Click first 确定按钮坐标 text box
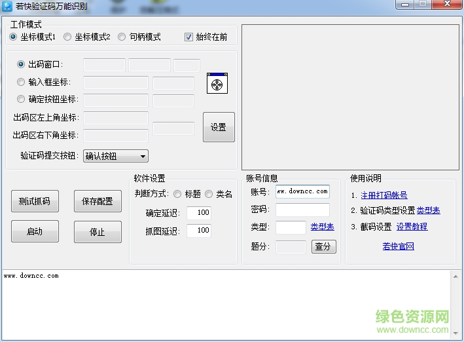Image resolution: width=464 pixels, height=342 pixels. pyautogui.click(x=116, y=100)
